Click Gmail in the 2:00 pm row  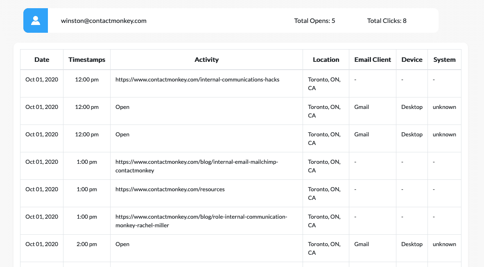click(x=362, y=244)
